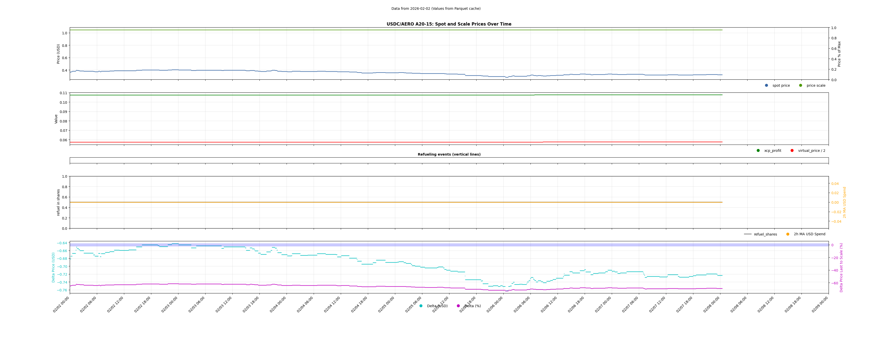Click the red virtual_price / 2 legend dot
Viewport: 872px width, 345px height.
coord(792,151)
